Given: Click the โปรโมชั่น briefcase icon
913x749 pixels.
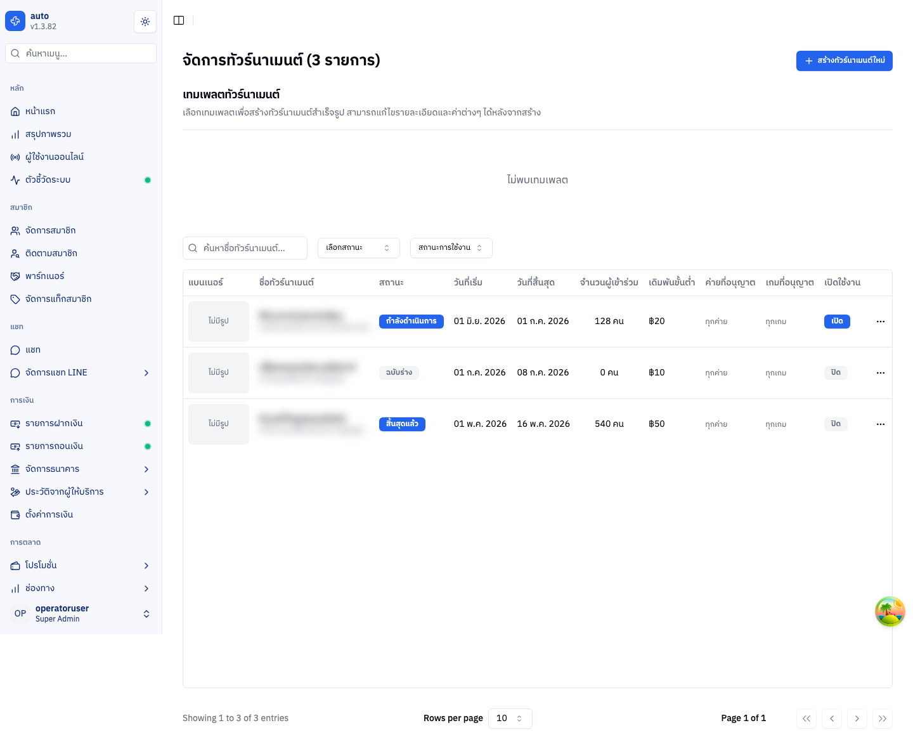Looking at the screenshot, I should 15,565.
